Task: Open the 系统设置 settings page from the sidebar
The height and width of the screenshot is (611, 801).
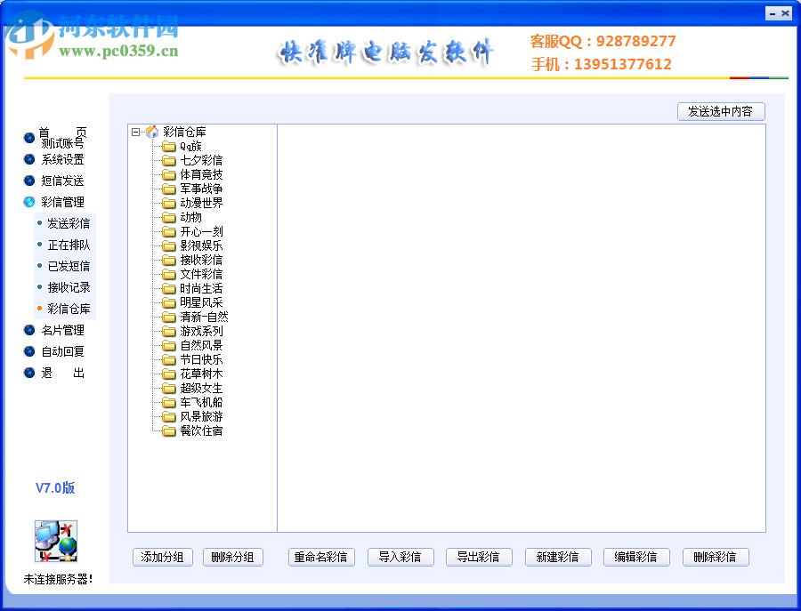Action: (29, 159)
